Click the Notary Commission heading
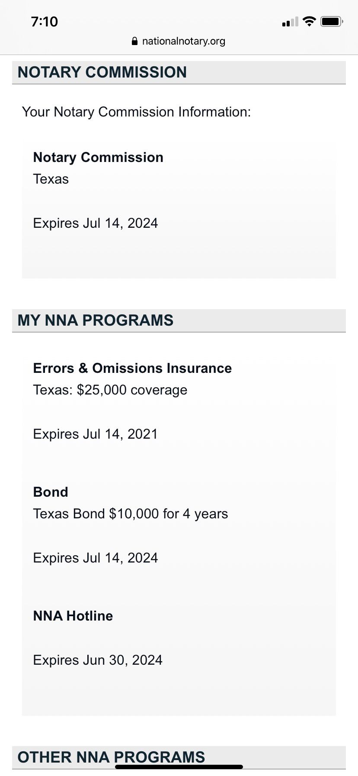 [98, 157]
